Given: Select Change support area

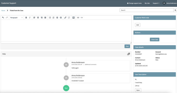Looking at the screenshot, I should pyautogui.click(x=134, y=3).
